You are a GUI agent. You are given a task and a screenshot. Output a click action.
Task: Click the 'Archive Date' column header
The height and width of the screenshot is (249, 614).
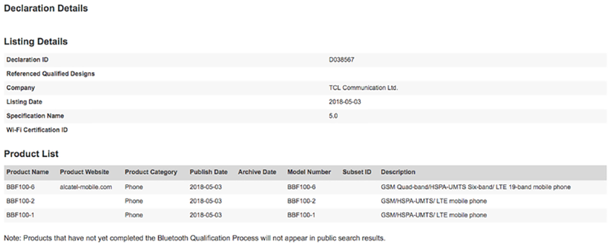coord(257,172)
